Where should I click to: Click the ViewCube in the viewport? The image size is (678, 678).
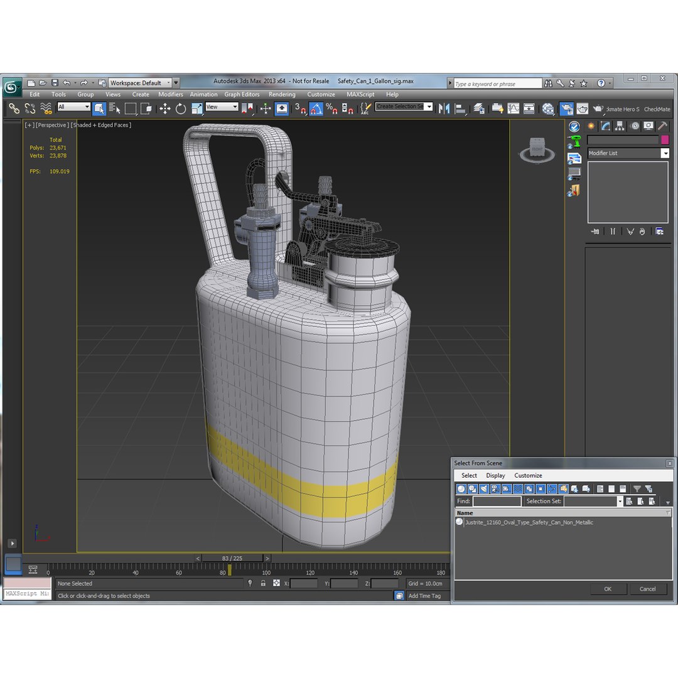click(537, 149)
